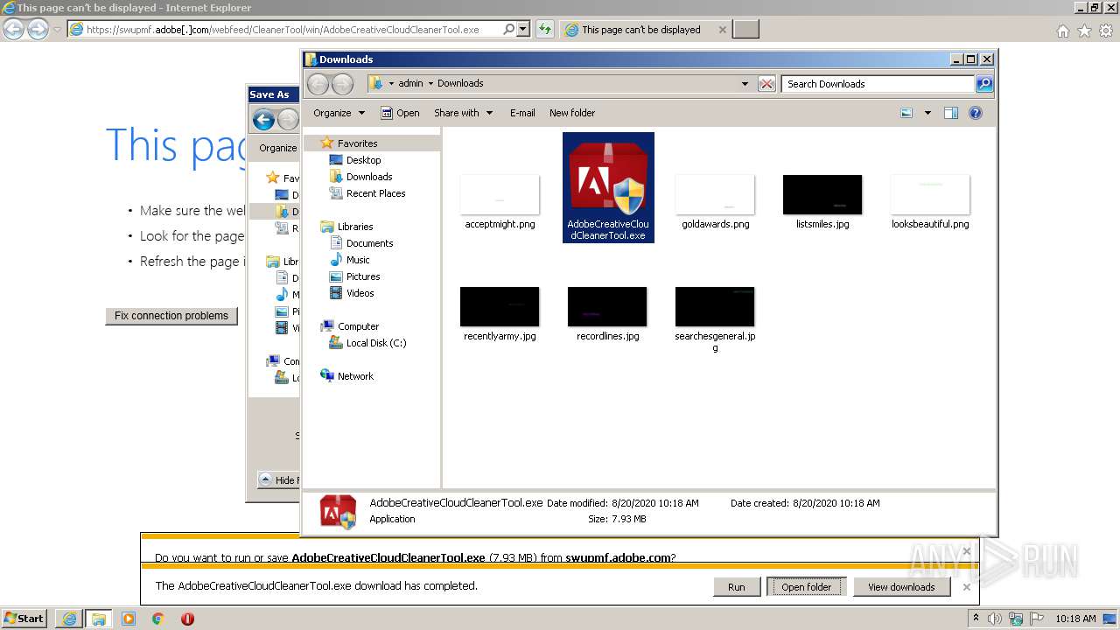Screen dimensions: 1120x630
Task: Click View downloads button
Action: 901,587
